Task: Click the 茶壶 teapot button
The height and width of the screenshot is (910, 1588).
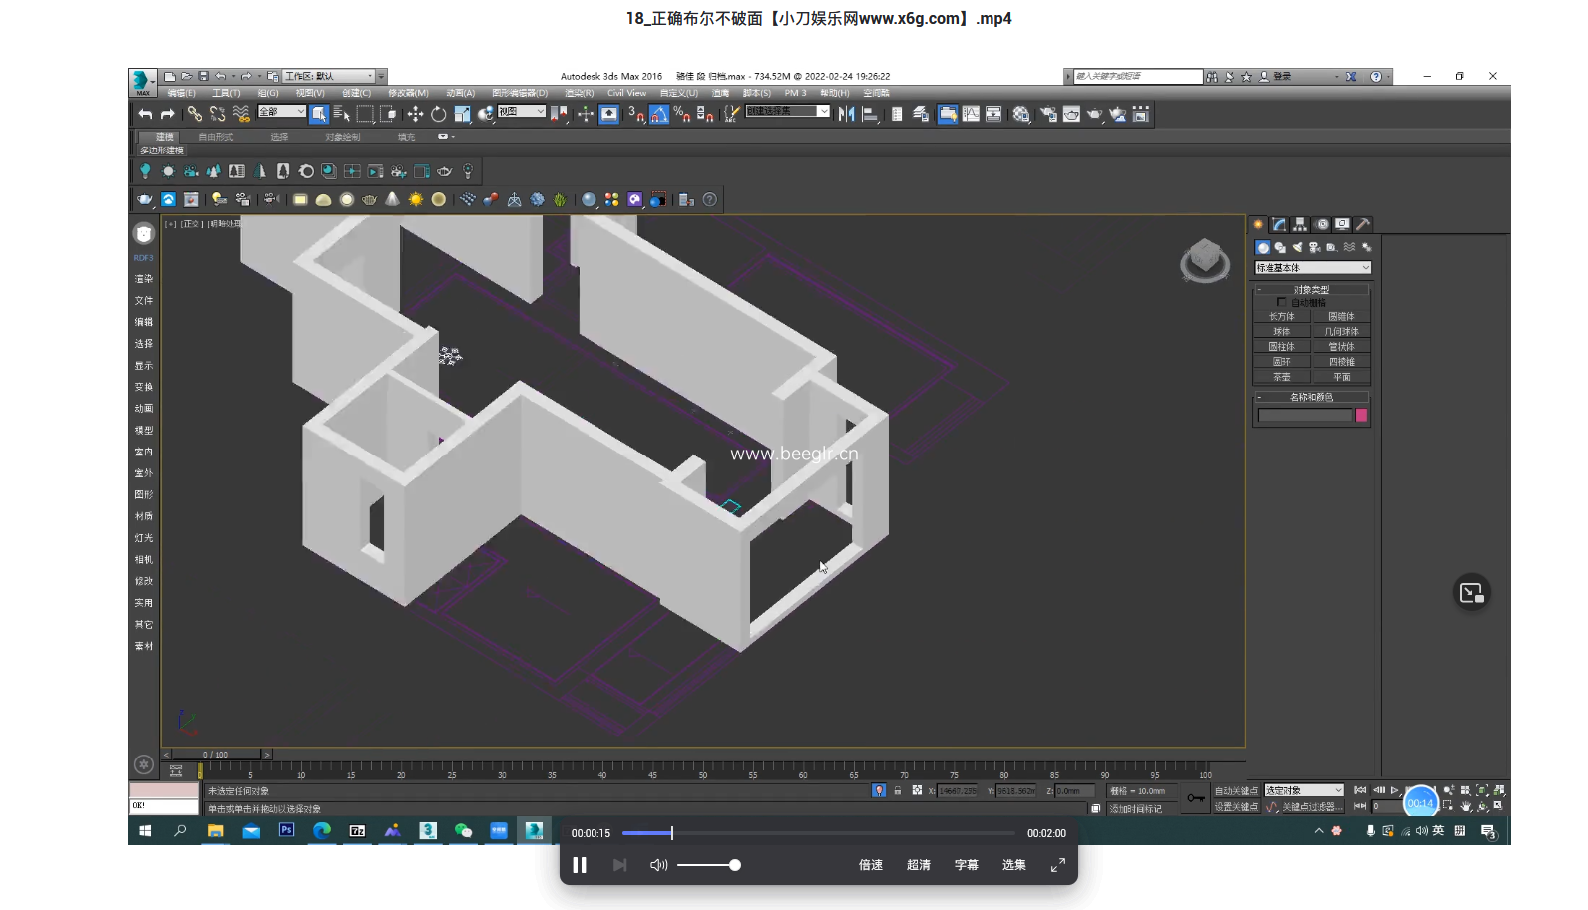Action: point(1282,377)
